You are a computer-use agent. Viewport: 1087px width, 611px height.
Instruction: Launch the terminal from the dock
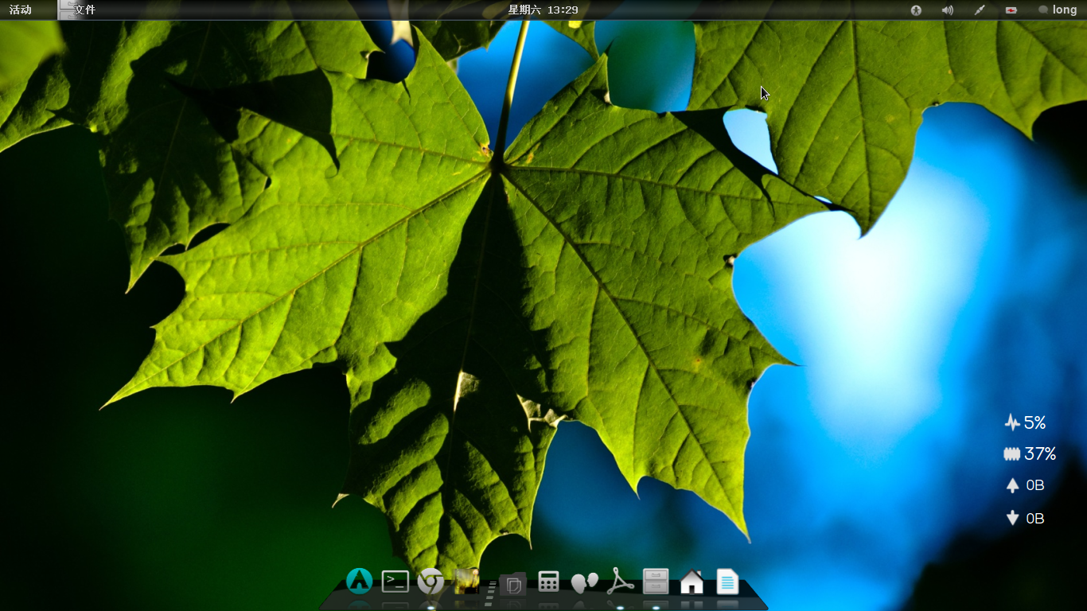click(x=395, y=582)
